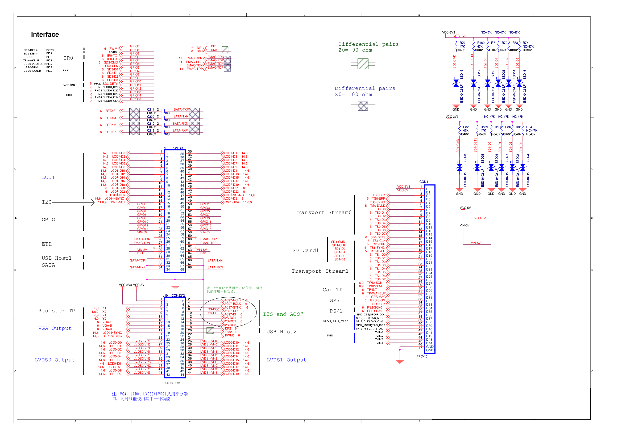This screenshot has width=622, height=439.
Task: Click the LVDS1 Output section label
Action: (x=286, y=360)
